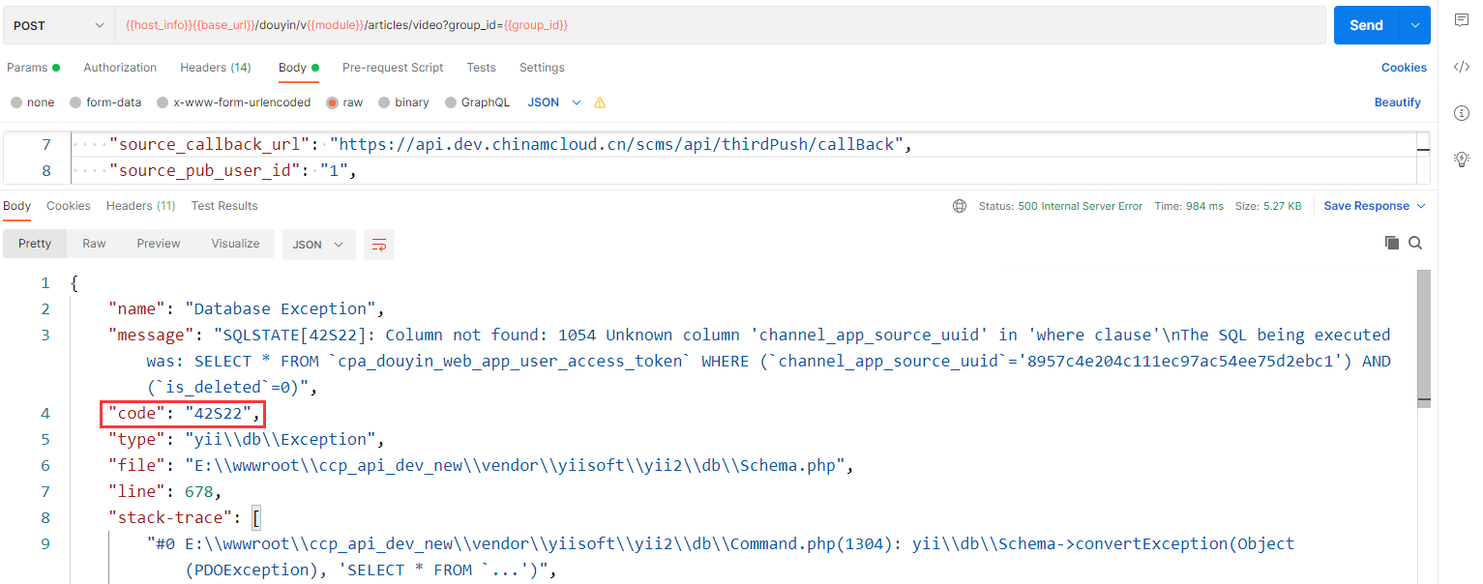Click the globe network icon beside Status
The height and width of the screenshot is (584, 1483).
960,206
